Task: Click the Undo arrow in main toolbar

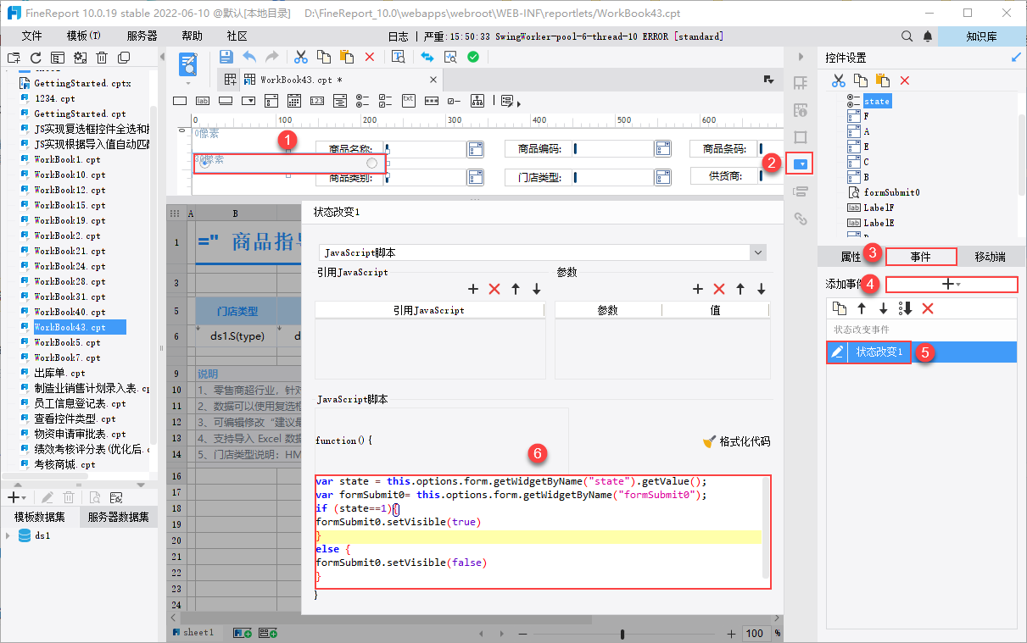Action: pyautogui.click(x=249, y=57)
